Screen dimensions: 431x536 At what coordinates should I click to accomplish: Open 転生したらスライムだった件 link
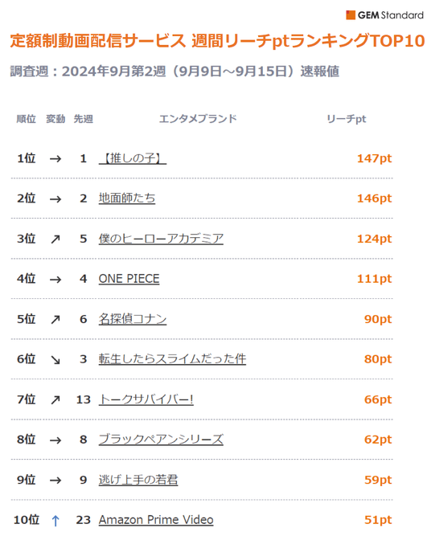click(172, 359)
